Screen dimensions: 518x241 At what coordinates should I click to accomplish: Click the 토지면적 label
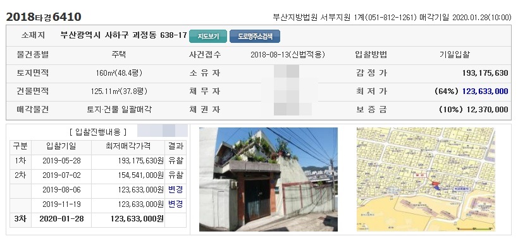click(33, 73)
